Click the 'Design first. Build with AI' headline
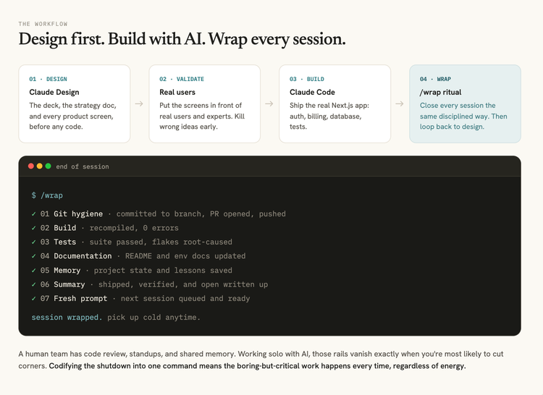 (x=182, y=39)
